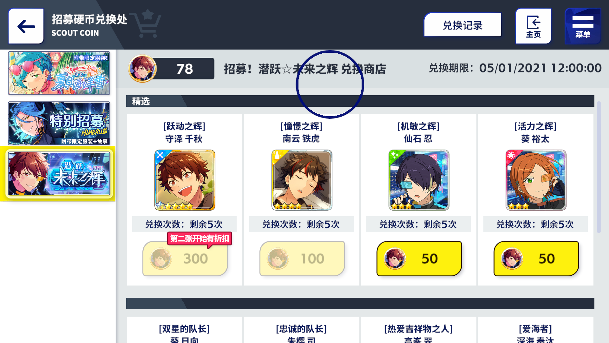This screenshot has height=343, width=609.
Task: Open the 菜单 hamburger menu
Action: 583,26
